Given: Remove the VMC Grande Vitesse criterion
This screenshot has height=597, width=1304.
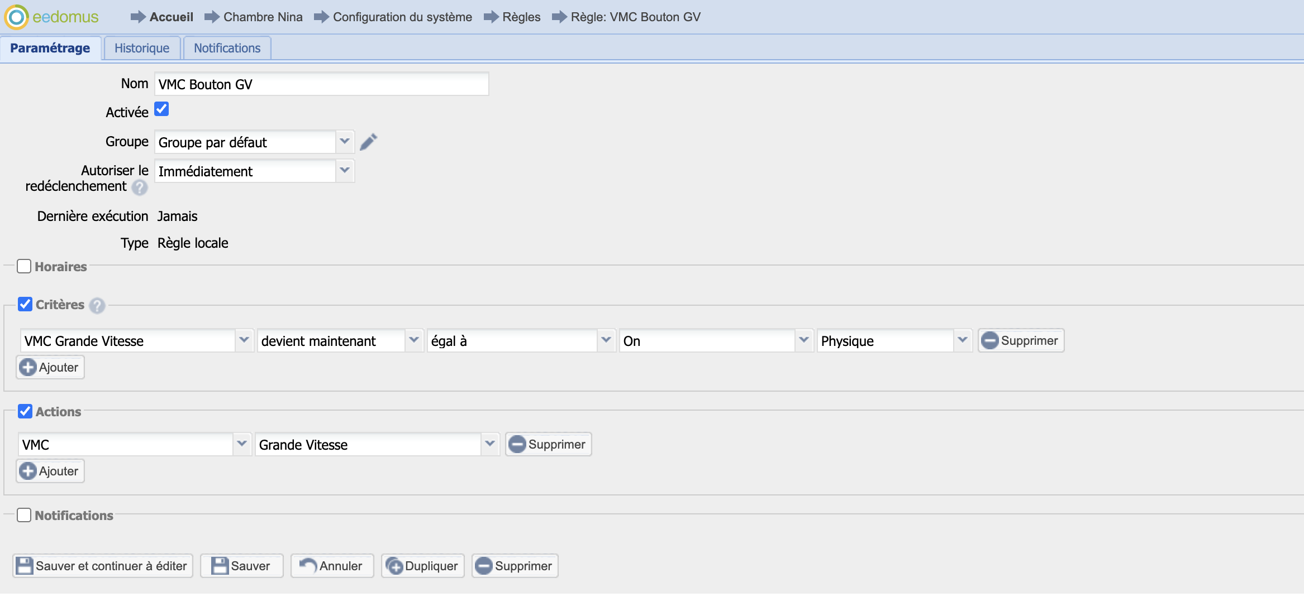Looking at the screenshot, I should [x=1020, y=341].
